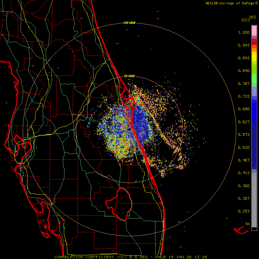Click the 0.733 scale value

coord(244,96)
